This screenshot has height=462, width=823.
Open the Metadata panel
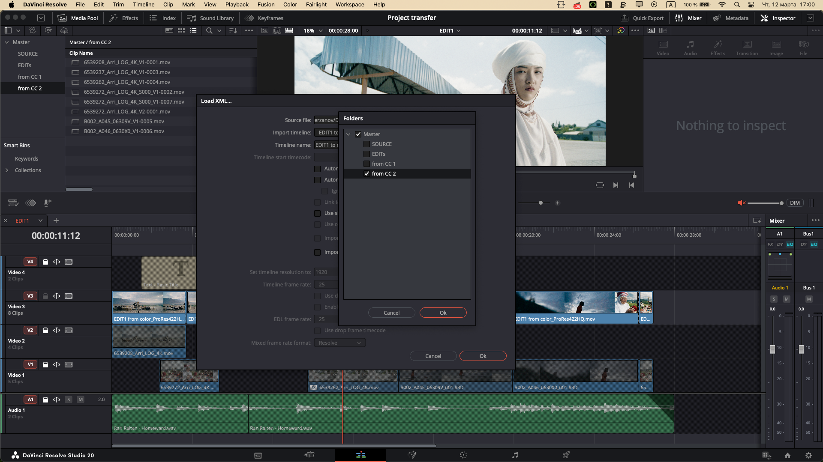tap(730, 18)
